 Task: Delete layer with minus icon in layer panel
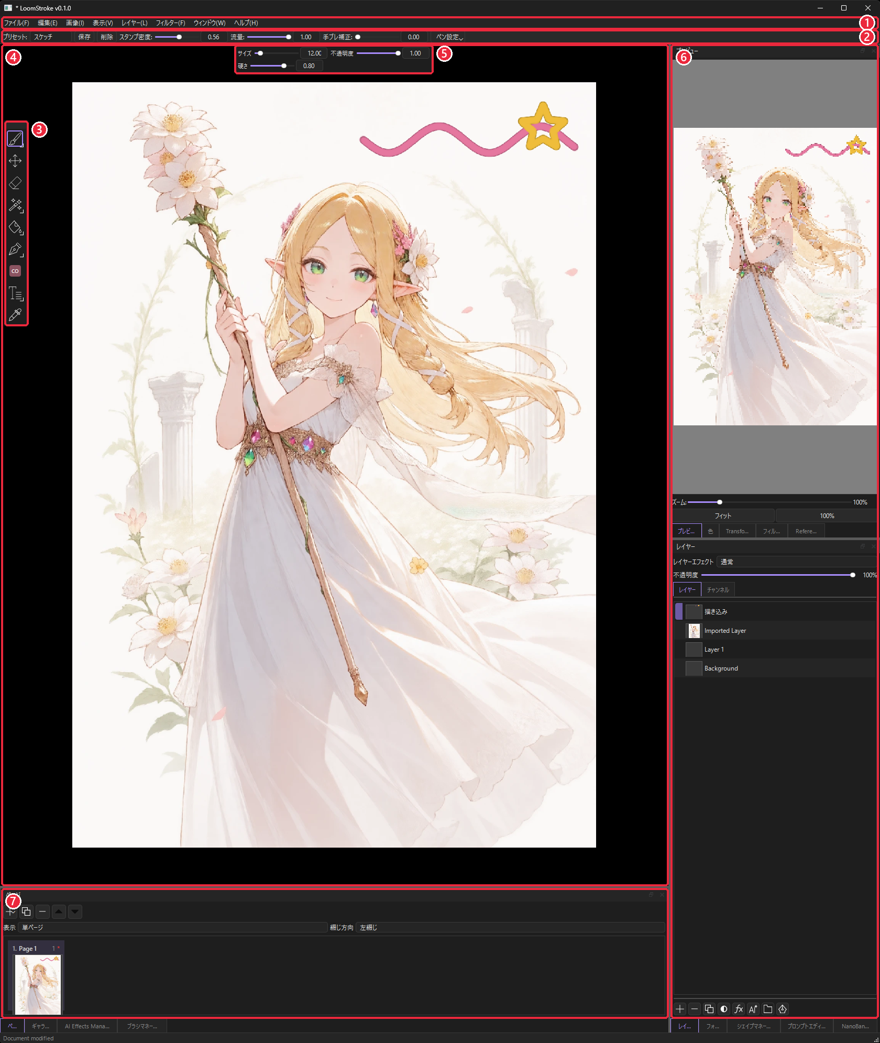[695, 1008]
